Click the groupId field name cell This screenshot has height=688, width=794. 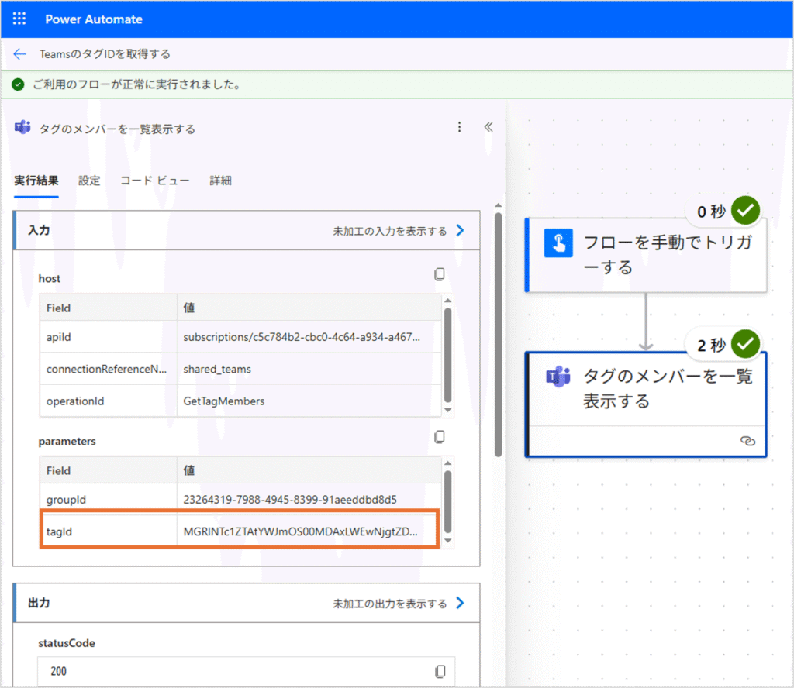[109, 499]
